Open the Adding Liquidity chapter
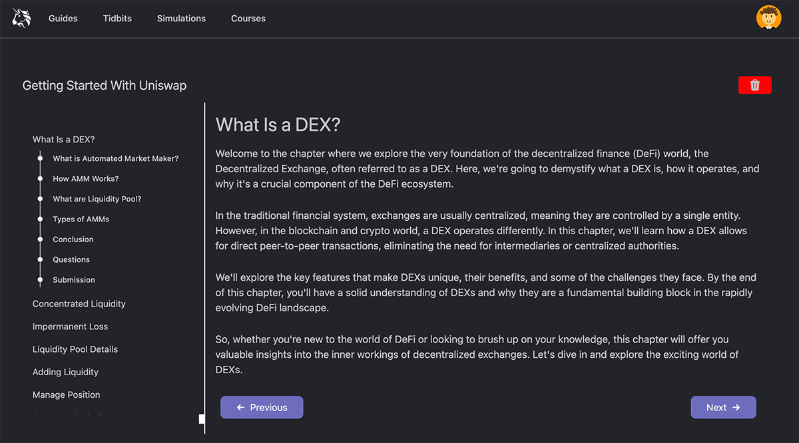The width and height of the screenshot is (799, 443). pyautogui.click(x=65, y=372)
